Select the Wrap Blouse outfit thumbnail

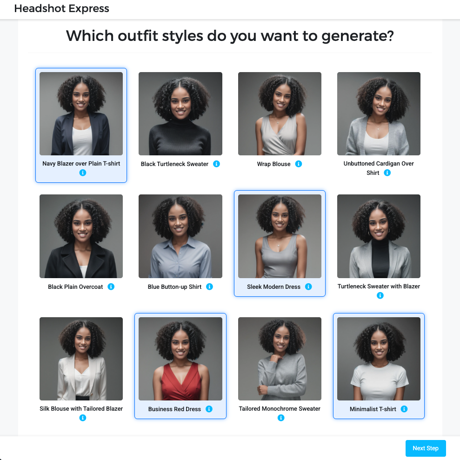pos(280,113)
